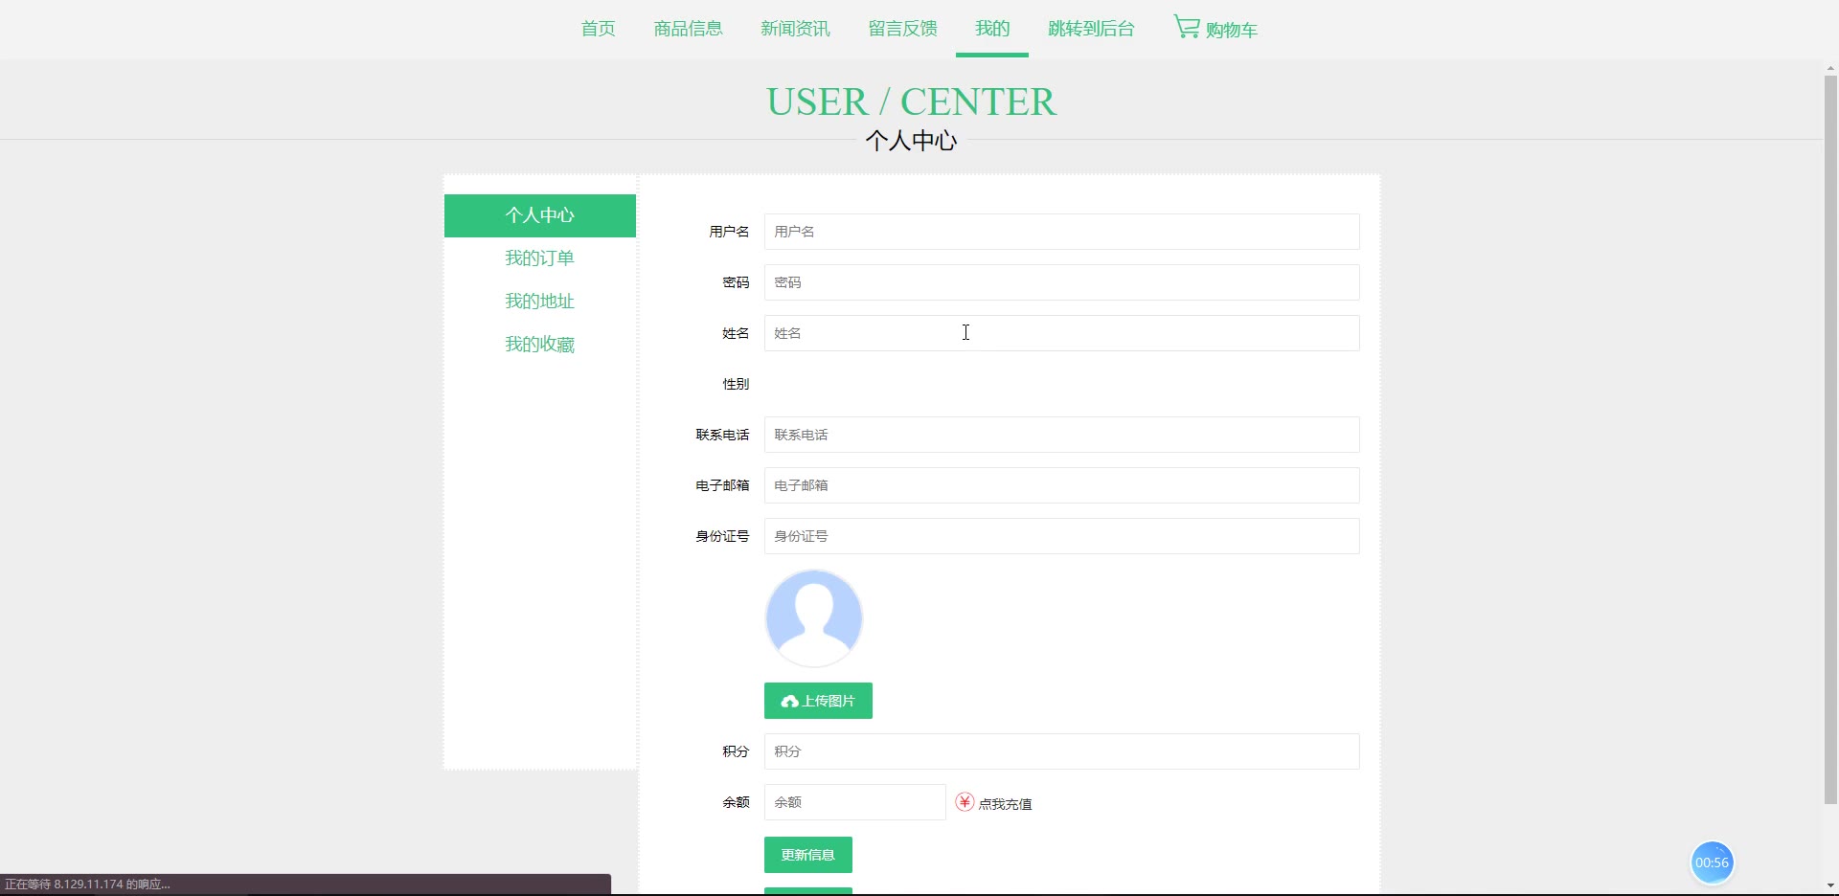Focus the 电子邮箱 input field
Image resolution: width=1839 pixels, height=896 pixels.
tap(1061, 485)
